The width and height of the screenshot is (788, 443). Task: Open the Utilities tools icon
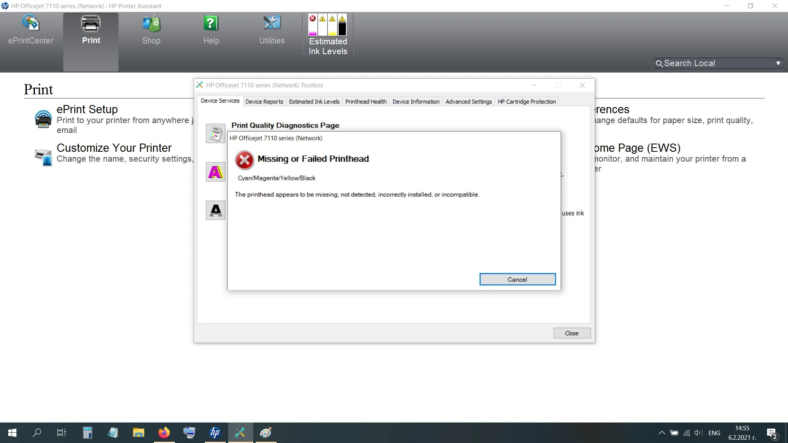tap(272, 23)
